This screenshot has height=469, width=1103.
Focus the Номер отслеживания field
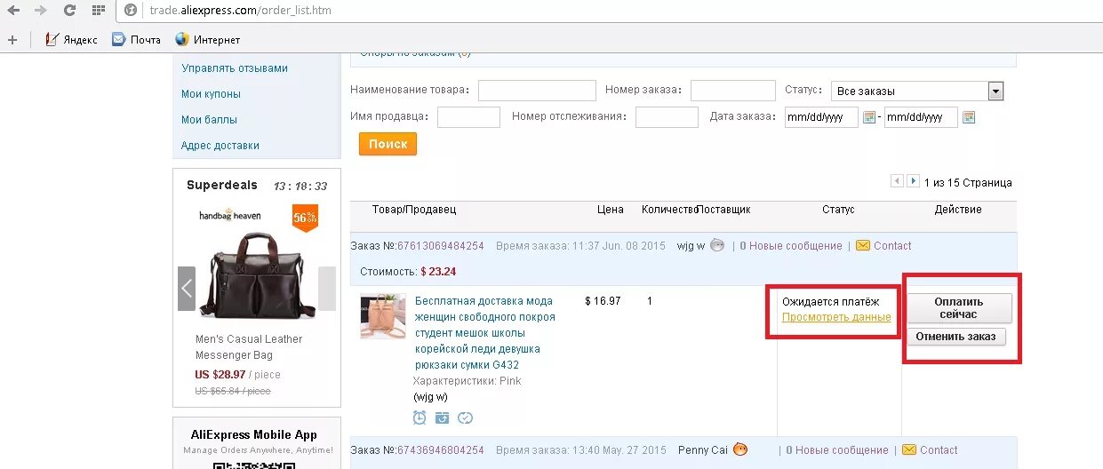coord(667,117)
